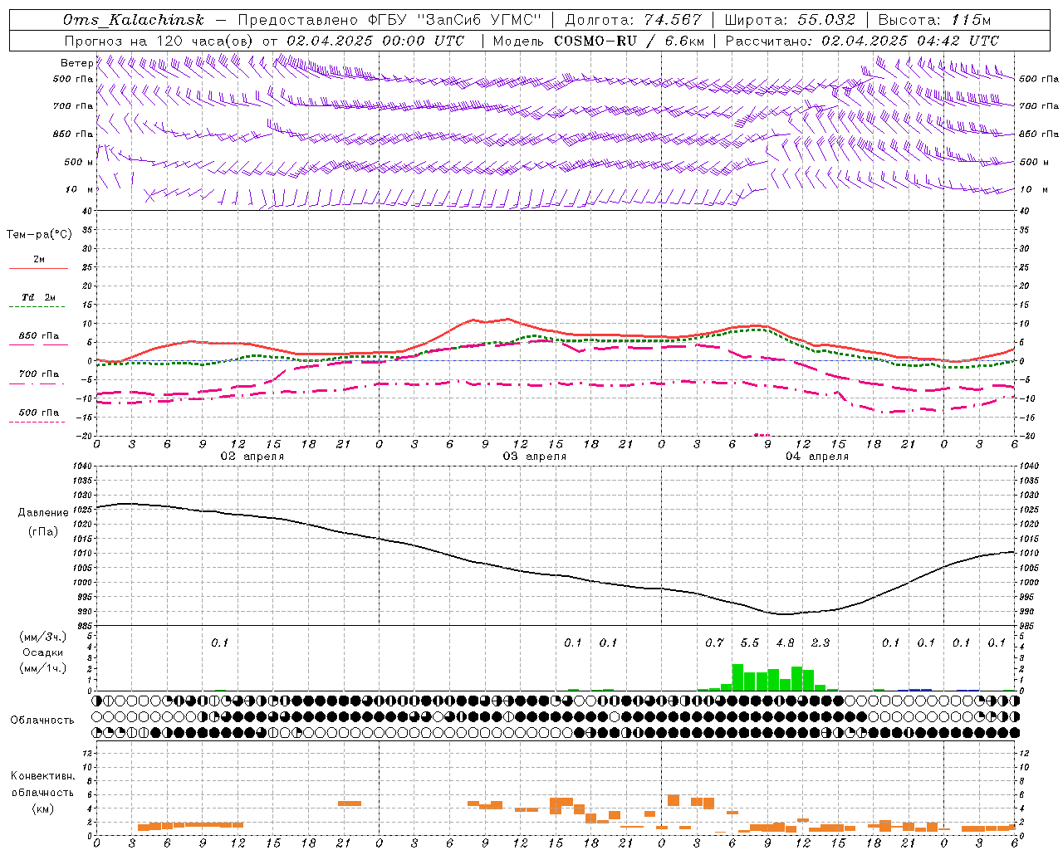Click the (мм/3ч.) precipitation unit label
This screenshot has height=850, width=1063.
click(42, 637)
